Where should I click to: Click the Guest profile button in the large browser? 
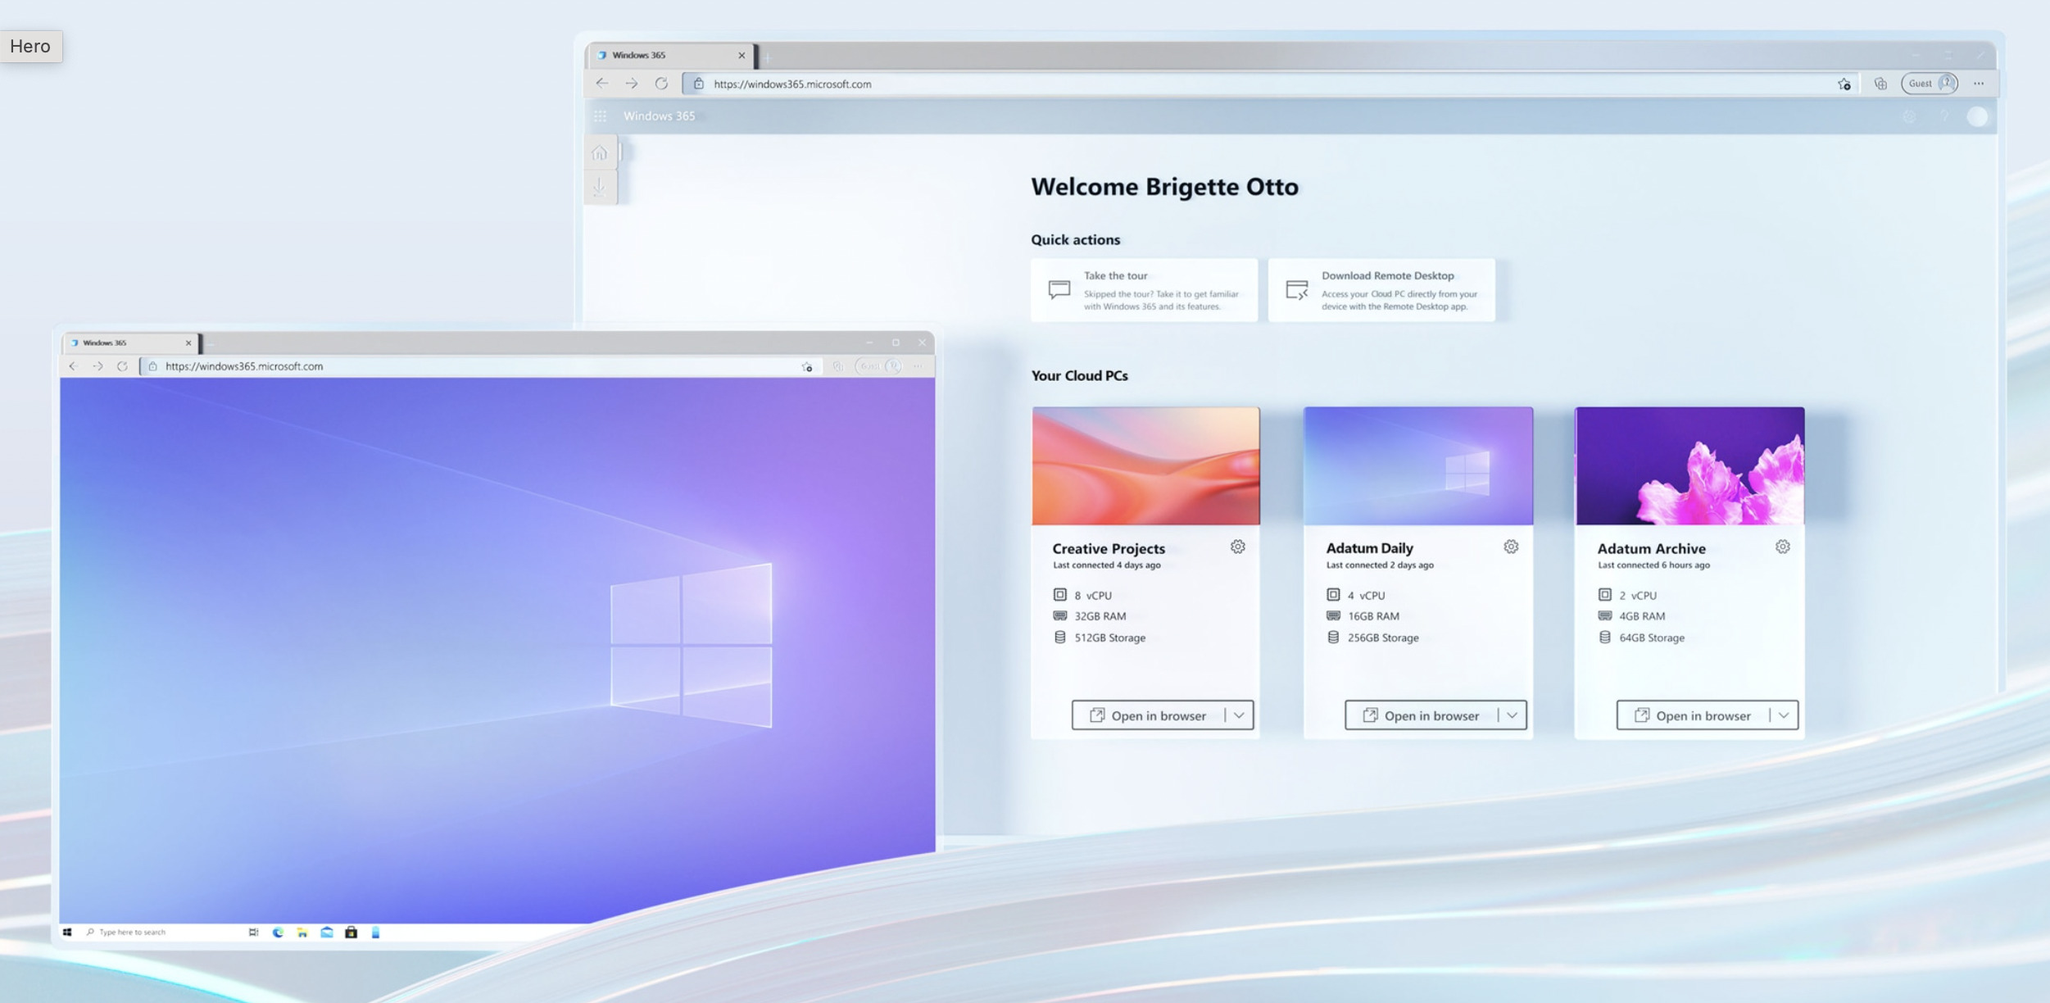pos(1929,84)
